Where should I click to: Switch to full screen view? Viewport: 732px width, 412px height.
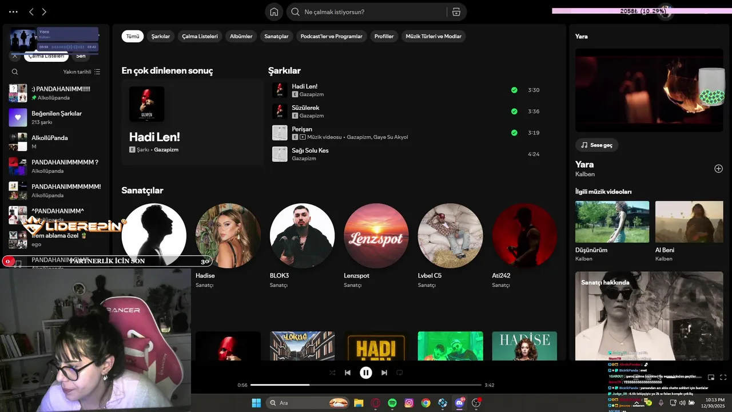pyautogui.click(x=723, y=377)
